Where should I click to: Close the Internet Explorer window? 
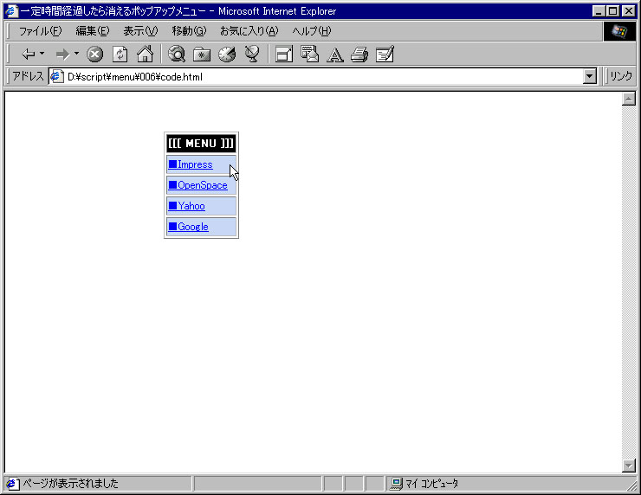[628, 11]
